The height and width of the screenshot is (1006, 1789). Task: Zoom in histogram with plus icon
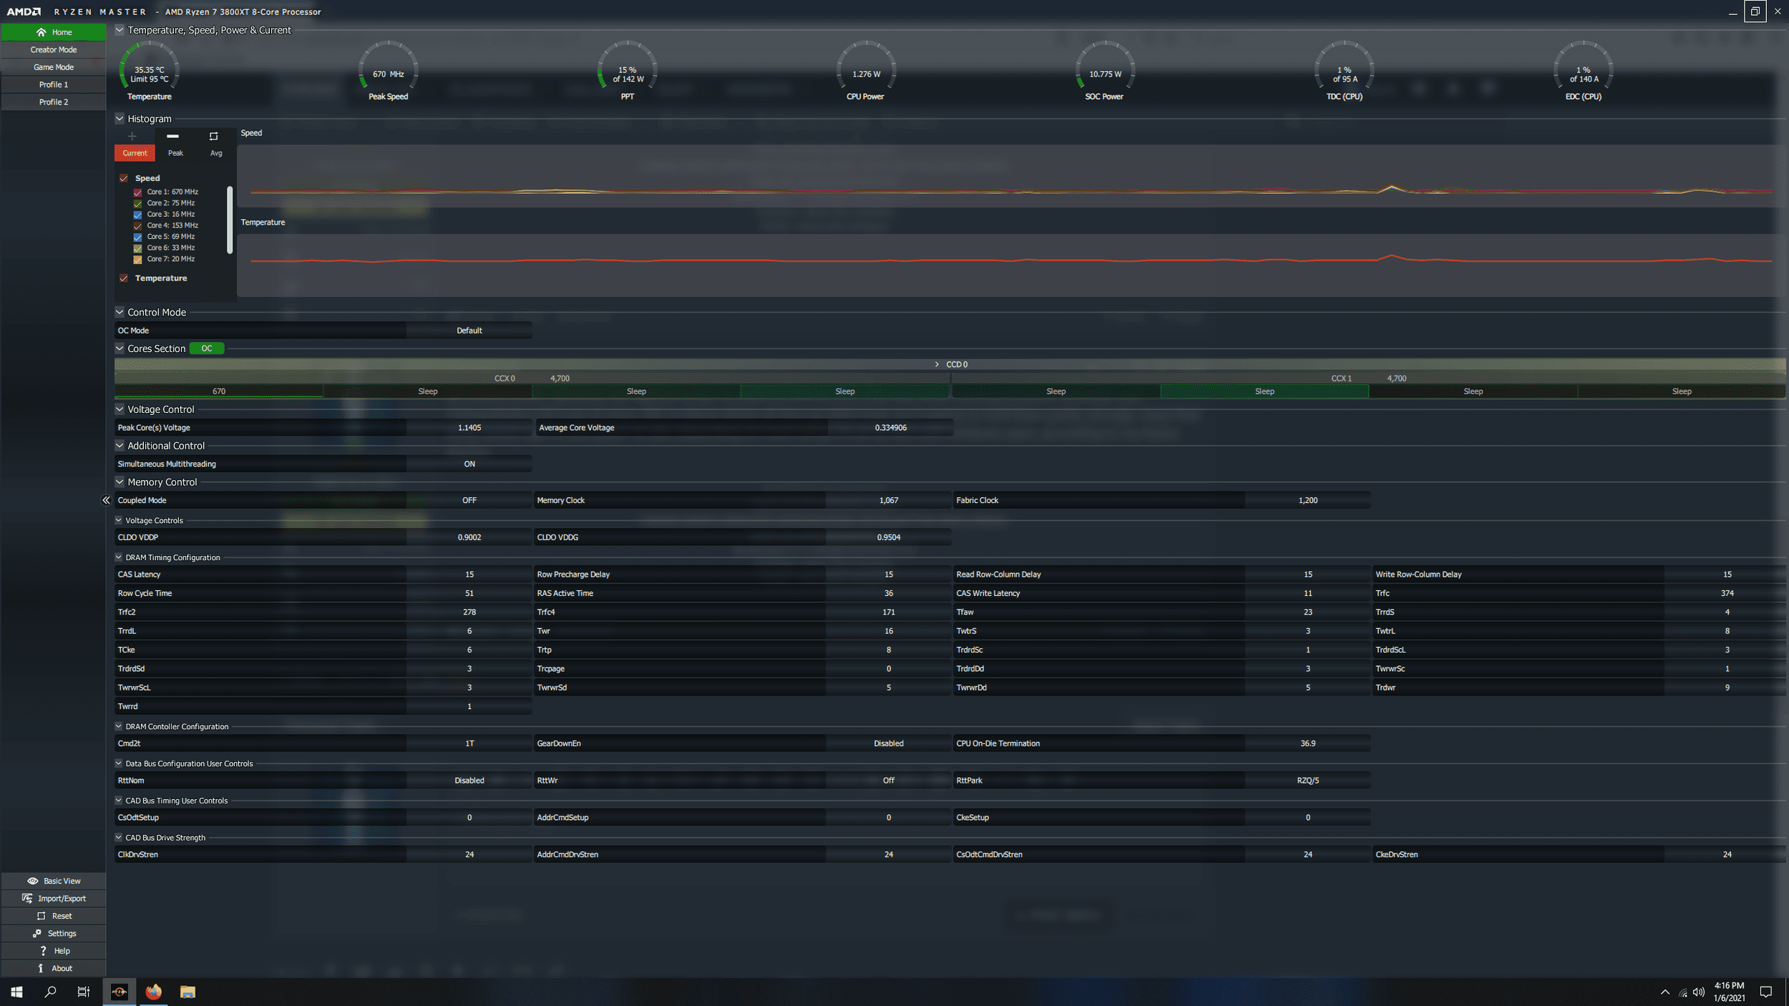pos(132,136)
